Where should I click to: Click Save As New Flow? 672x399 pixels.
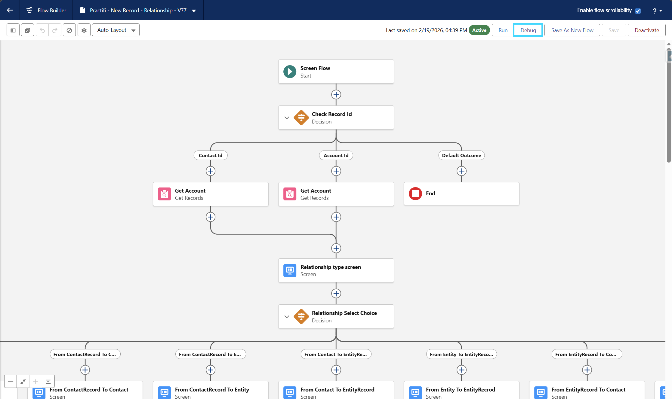pyautogui.click(x=572, y=30)
